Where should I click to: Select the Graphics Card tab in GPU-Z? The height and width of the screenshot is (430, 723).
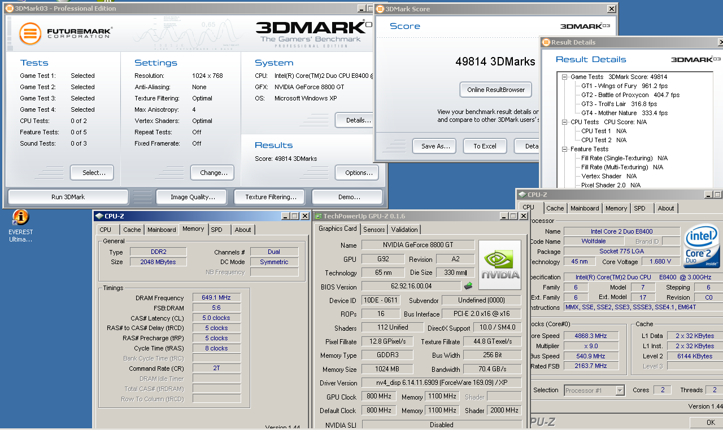pos(338,229)
